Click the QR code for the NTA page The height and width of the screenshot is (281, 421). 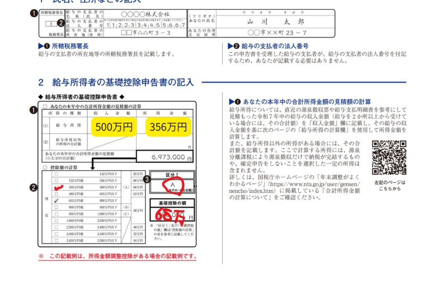(389, 158)
